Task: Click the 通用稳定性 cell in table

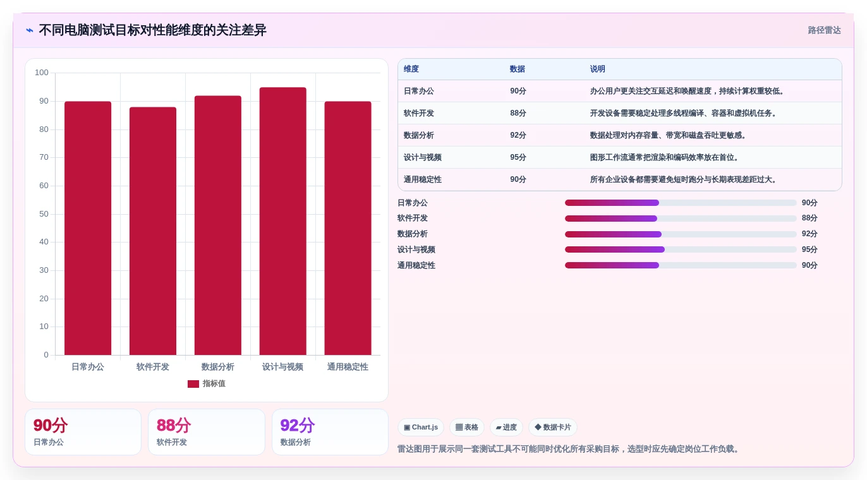Action: point(423,179)
